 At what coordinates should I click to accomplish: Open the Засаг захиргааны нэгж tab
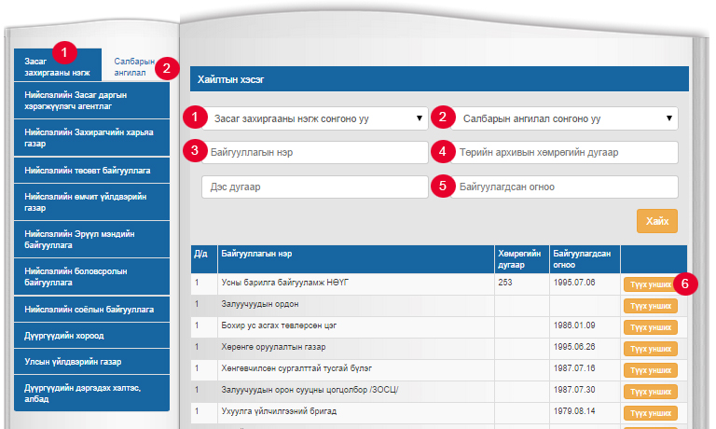[51, 65]
